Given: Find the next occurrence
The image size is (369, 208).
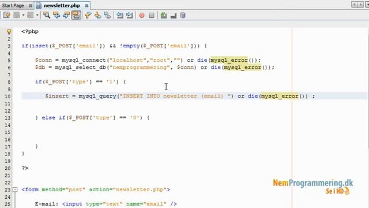Looking at the screenshot, I should pos(66,16).
